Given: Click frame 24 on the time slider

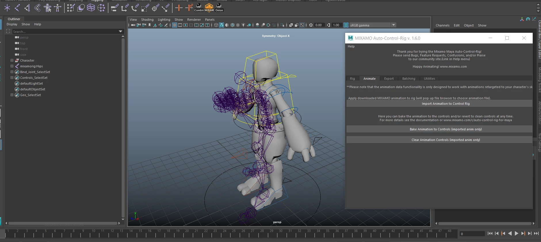Looking at the screenshot, I should (225, 234).
